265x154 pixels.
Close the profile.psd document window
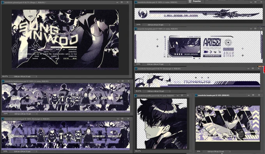coord(188,95)
